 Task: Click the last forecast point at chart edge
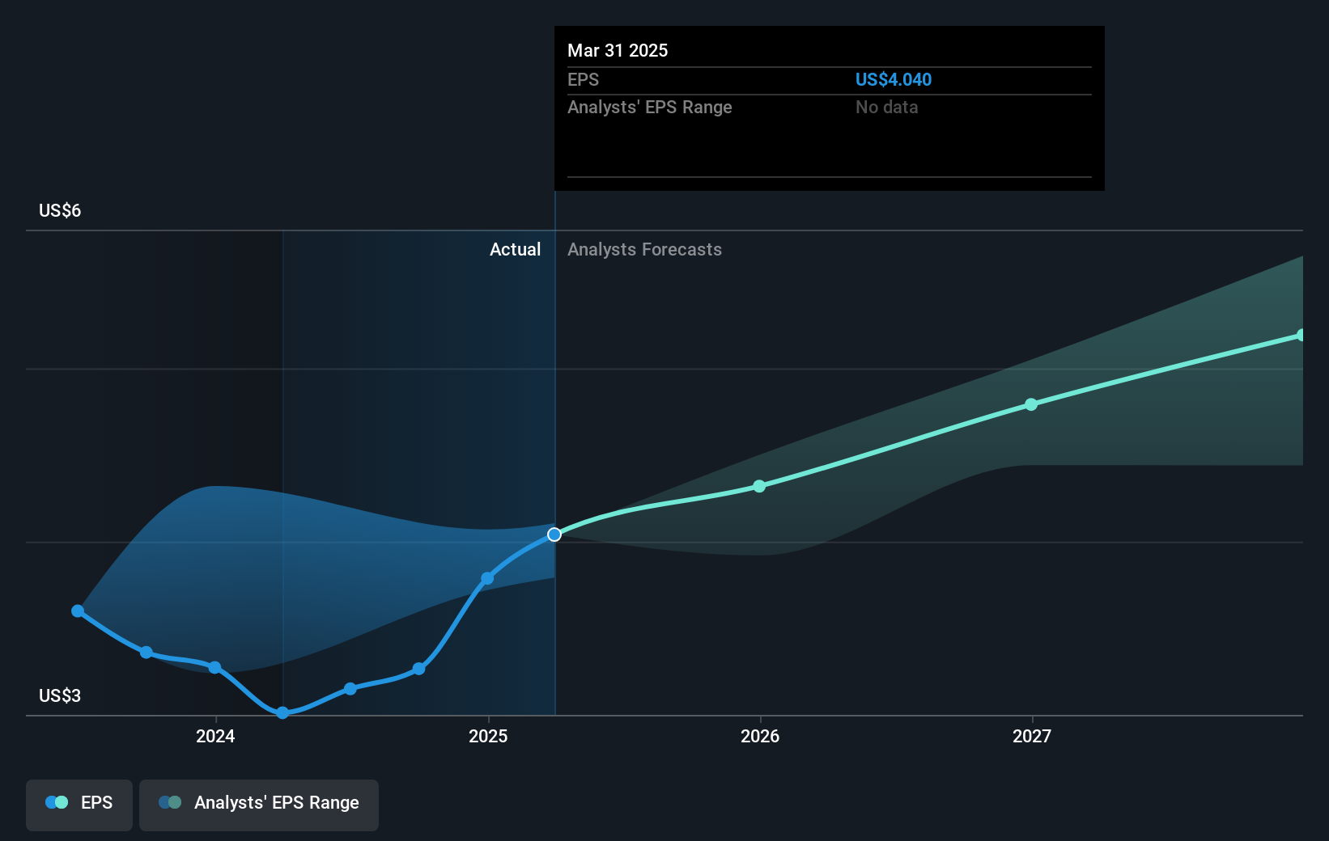coord(1301,335)
